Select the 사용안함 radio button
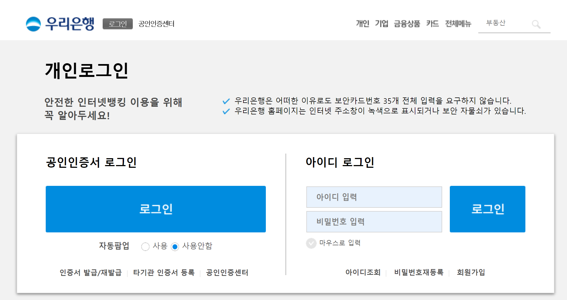This screenshot has height=300, width=567. [175, 246]
